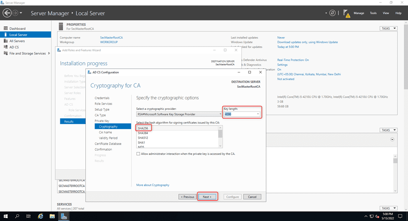Open taskbar search magnifier

(x=17, y=216)
